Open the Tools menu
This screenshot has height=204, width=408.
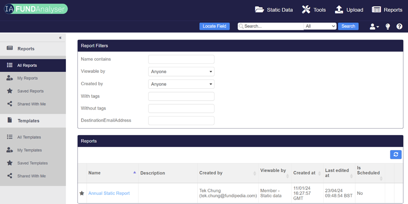(x=314, y=10)
